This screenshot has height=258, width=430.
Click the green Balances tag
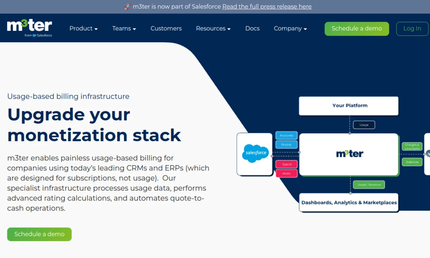coord(412,162)
